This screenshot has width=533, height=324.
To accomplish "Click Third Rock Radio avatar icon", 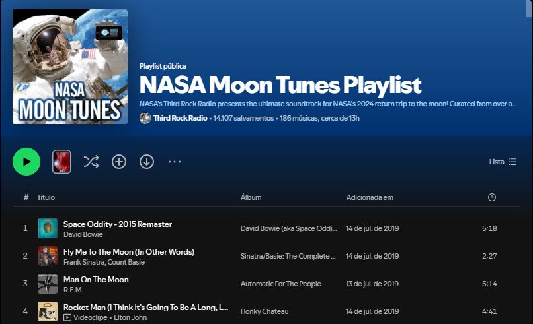I will (x=145, y=118).
